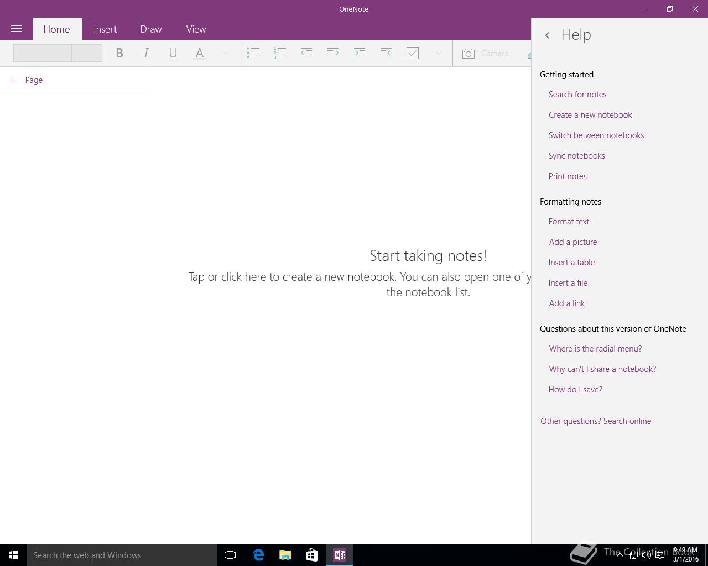Click 'Other questions? Search online' link
708x566 pixels.
click(x=596, y=421)
